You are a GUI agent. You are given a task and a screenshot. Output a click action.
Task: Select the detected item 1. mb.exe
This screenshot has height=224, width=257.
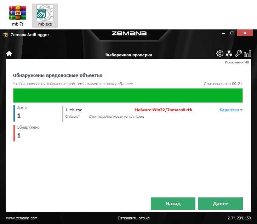(x=74, y=110)
